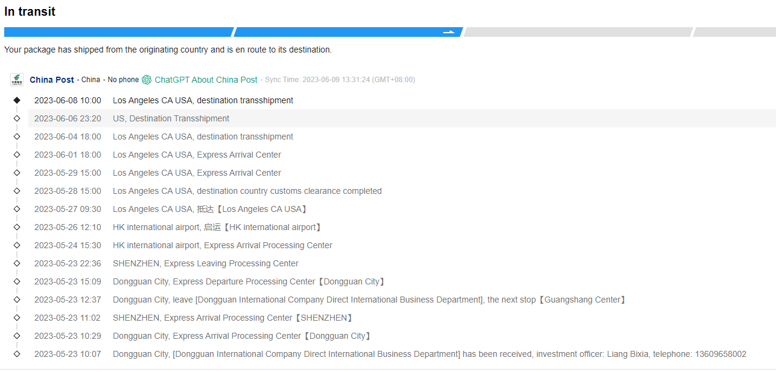Click the green ChatGPT swirl icon
Viewport: 776px width, 372px height.
pos(147,80)
